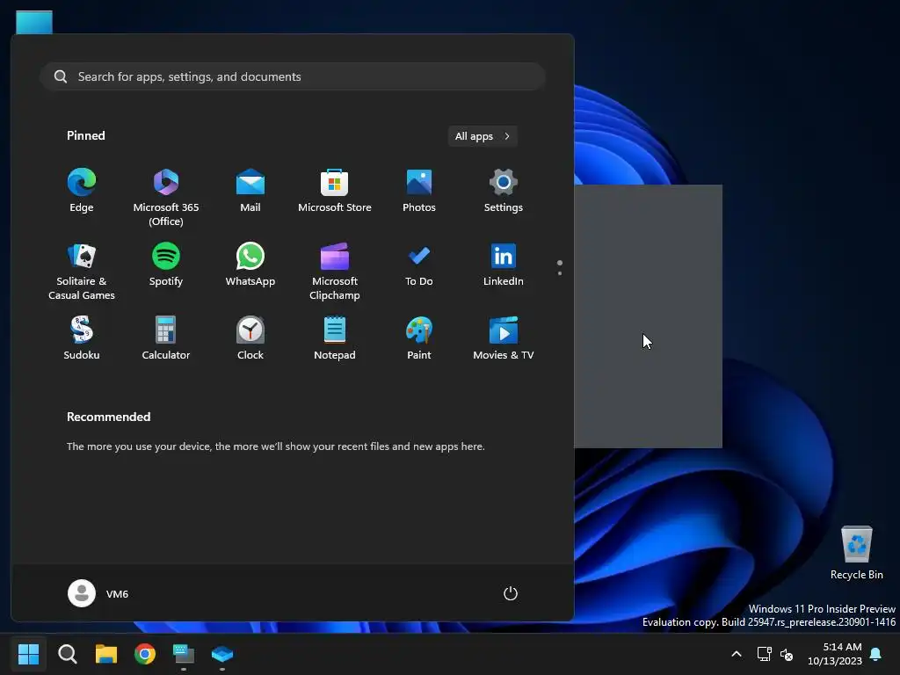Switch to the blue cube app on taskbar
The image size is (900, 675).
click(222, 654)
